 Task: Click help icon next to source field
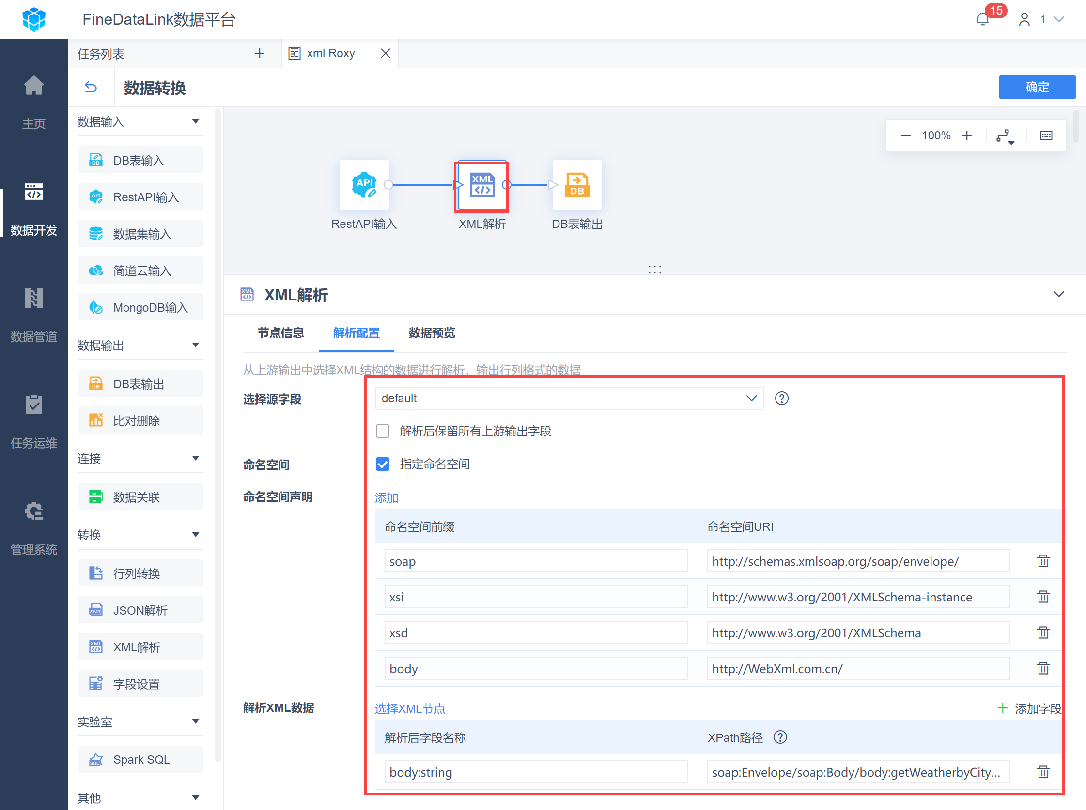click(x=781, y=398)
